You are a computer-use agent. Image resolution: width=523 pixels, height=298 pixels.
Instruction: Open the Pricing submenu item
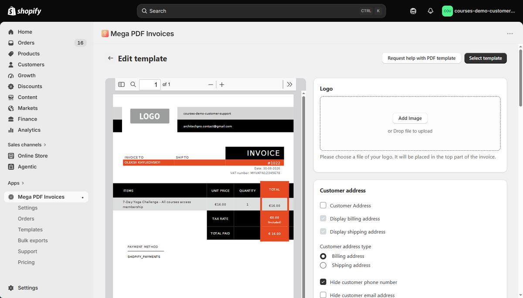pyautogui.click(x=26, y=262)
